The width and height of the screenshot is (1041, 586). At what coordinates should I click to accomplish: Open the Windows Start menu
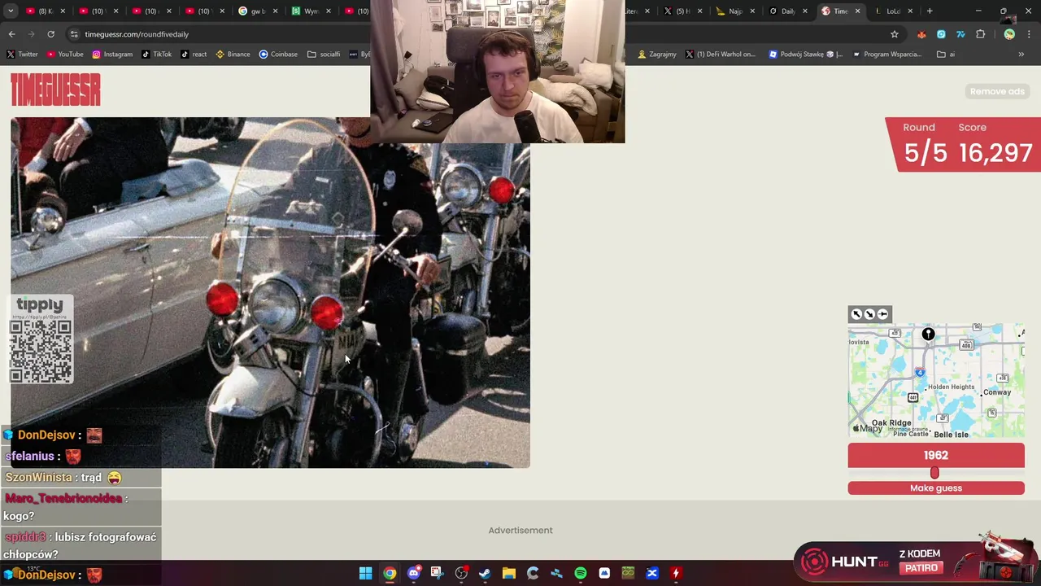coord(366,573)
